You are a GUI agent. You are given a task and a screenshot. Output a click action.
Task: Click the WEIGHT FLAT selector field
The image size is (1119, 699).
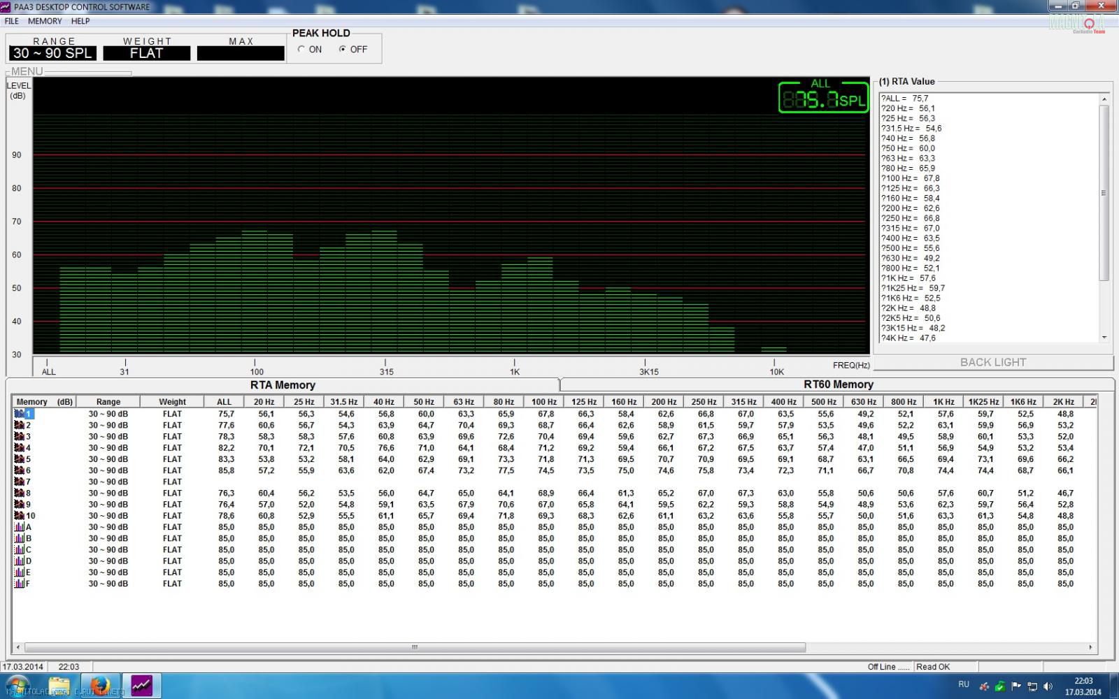coord(146,54)
